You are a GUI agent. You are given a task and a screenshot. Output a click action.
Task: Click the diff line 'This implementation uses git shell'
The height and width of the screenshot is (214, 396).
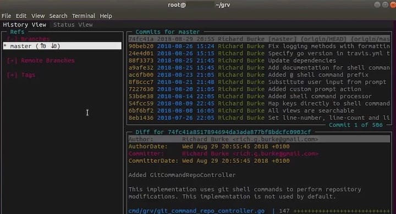[x=245, y=189]
